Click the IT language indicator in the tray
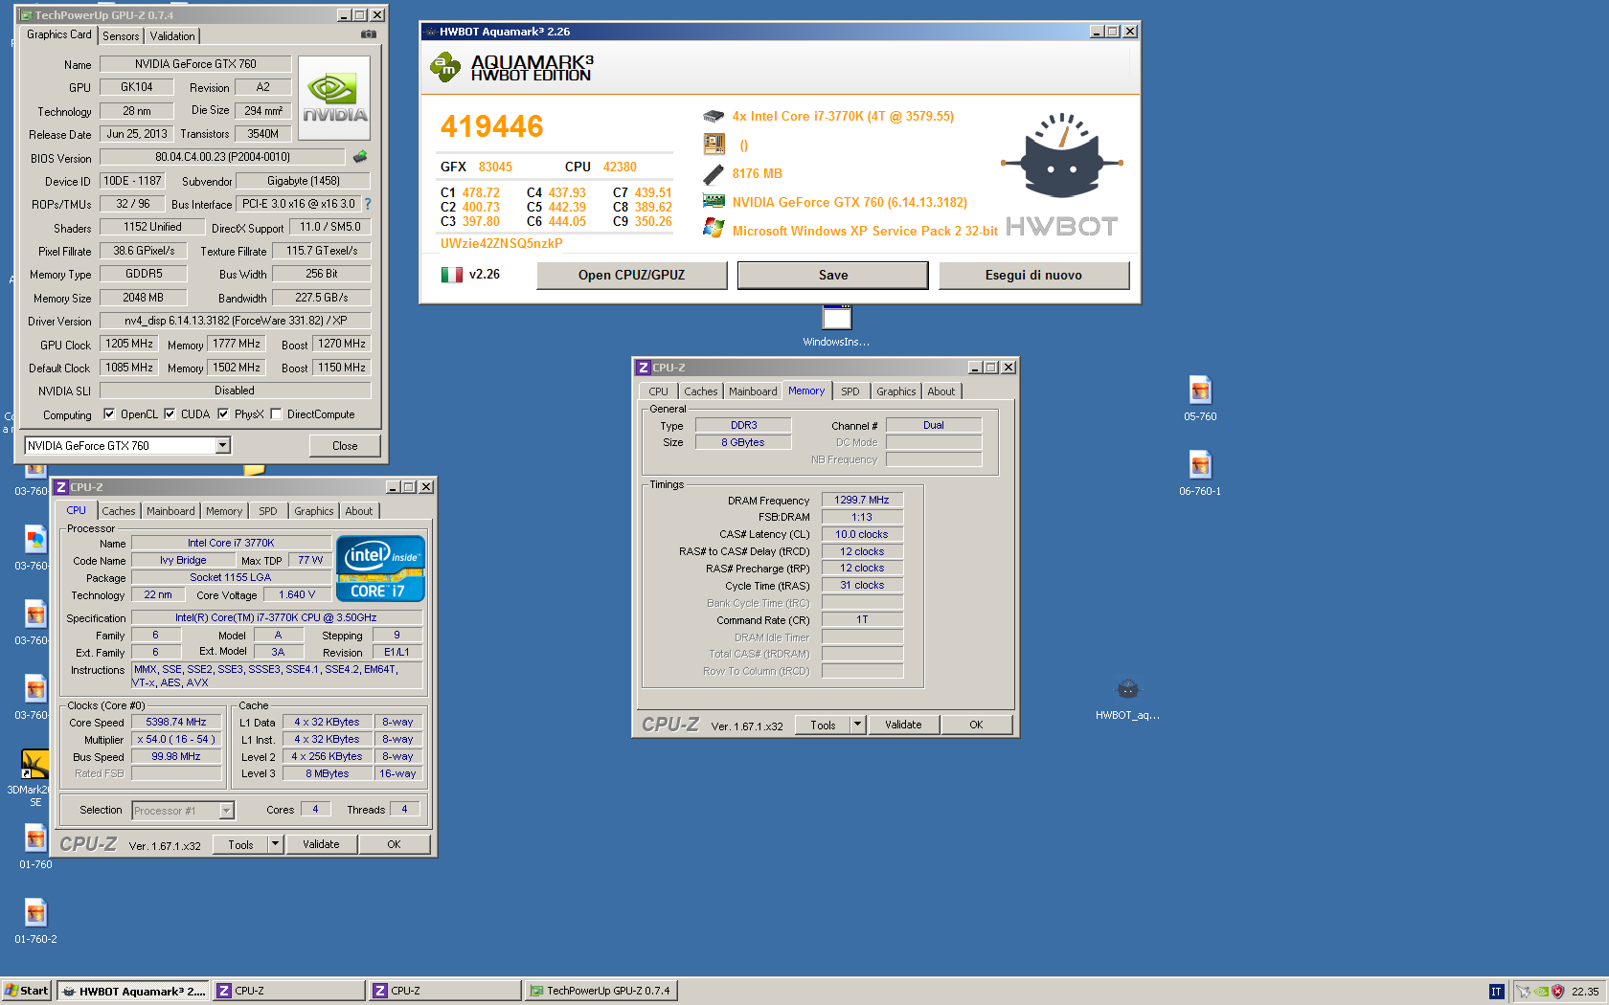 tap(1496, 992)
